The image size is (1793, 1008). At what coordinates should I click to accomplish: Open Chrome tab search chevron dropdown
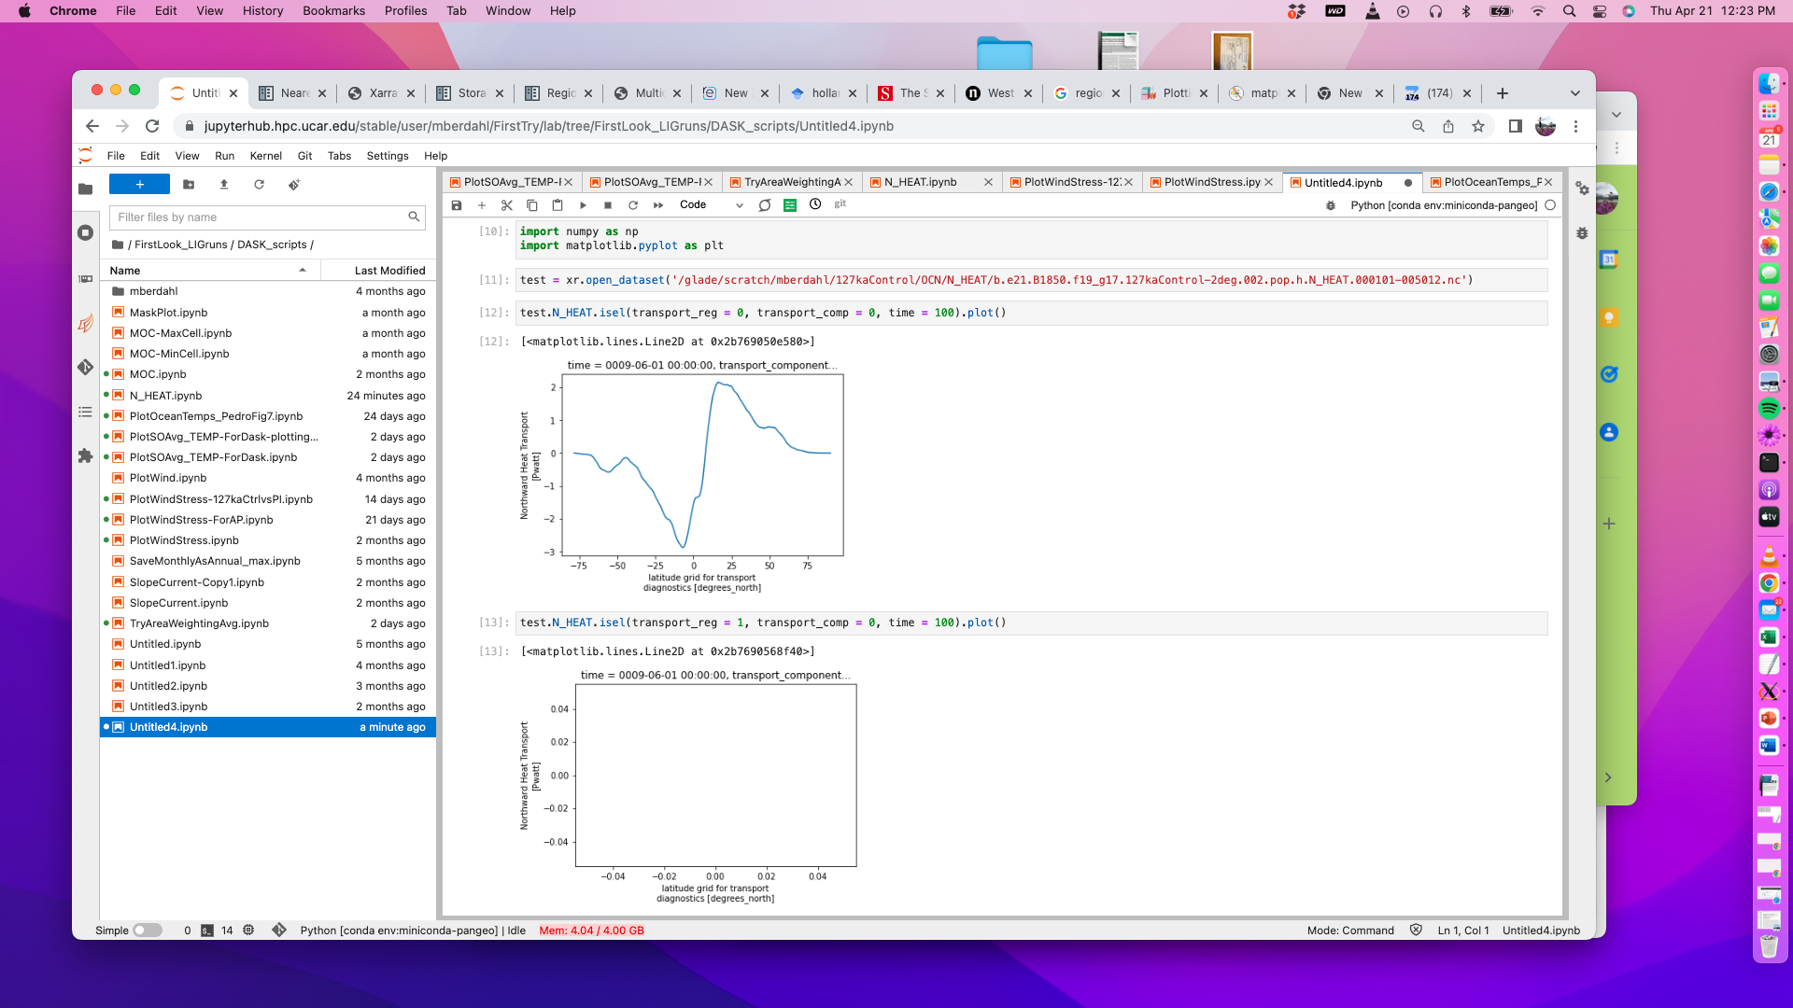point(1575,93)
